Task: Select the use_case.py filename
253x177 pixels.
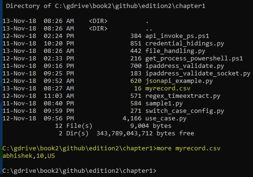Action: [x=166, y=118]
